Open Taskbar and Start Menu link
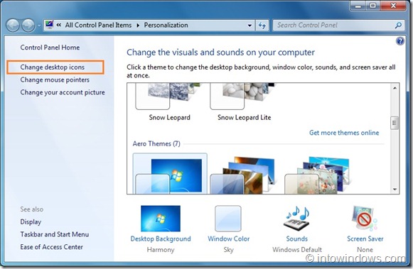This screenshot has width=413, height=269. (x=55, y=234)
